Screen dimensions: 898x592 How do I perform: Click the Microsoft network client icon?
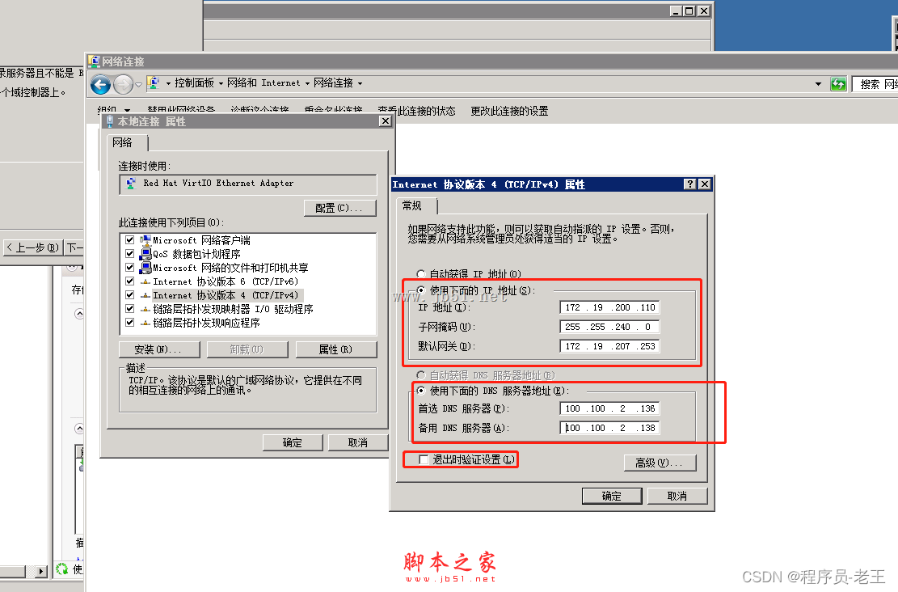(x=145, y=239)
